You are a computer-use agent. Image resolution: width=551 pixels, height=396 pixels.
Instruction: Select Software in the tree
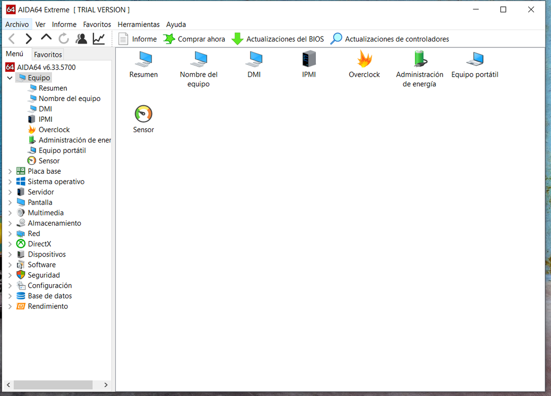tap(36, 265)
